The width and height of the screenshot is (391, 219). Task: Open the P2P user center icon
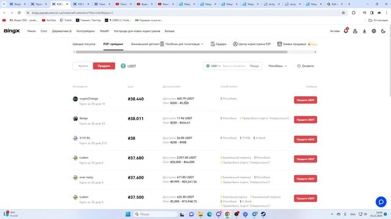pos(235,44)
